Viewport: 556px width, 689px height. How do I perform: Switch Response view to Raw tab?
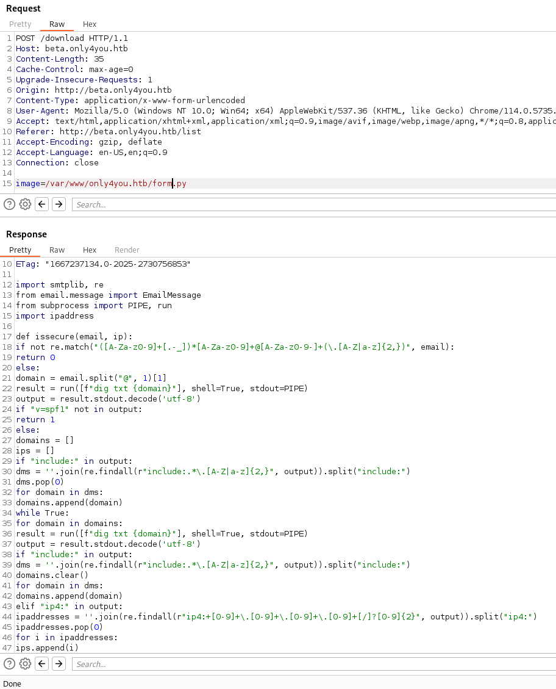pos(57,250)
